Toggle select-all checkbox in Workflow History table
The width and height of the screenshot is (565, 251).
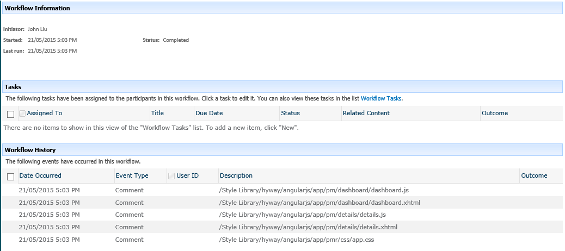tap(10, 177)
